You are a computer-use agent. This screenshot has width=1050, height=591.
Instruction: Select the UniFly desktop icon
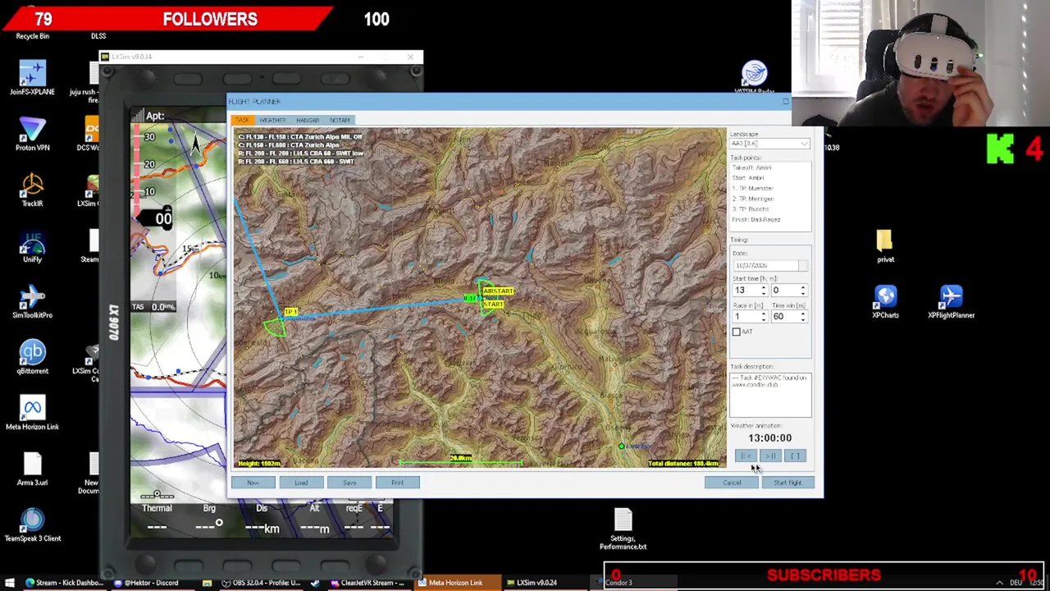coord(32,245)
